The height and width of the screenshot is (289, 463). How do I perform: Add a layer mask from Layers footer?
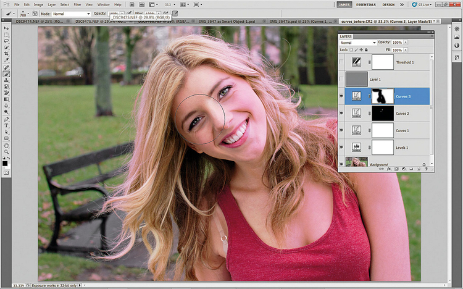(x=396, y=169)
